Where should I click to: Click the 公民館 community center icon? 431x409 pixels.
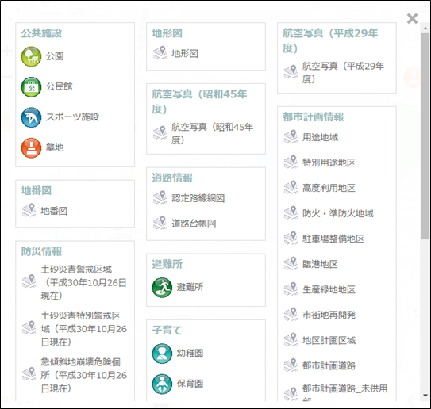pos(31,87)
